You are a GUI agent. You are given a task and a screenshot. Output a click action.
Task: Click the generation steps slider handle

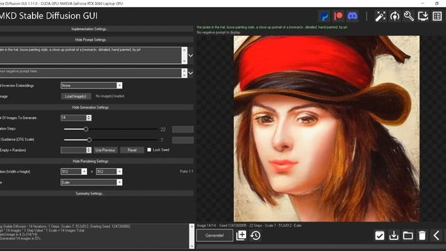[86, 129]
